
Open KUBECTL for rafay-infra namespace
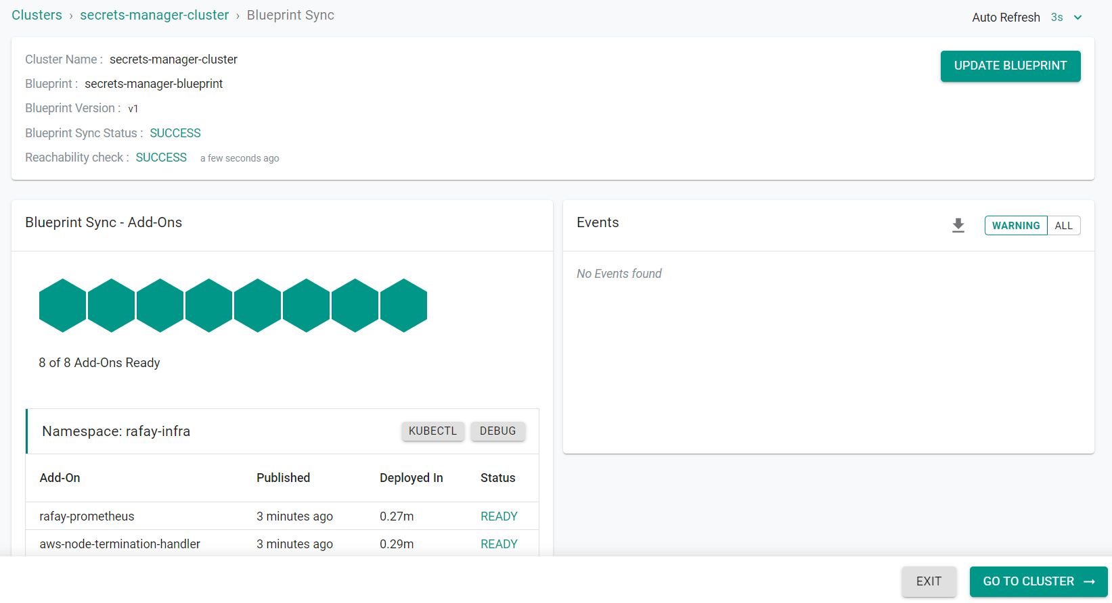point(432,431)
